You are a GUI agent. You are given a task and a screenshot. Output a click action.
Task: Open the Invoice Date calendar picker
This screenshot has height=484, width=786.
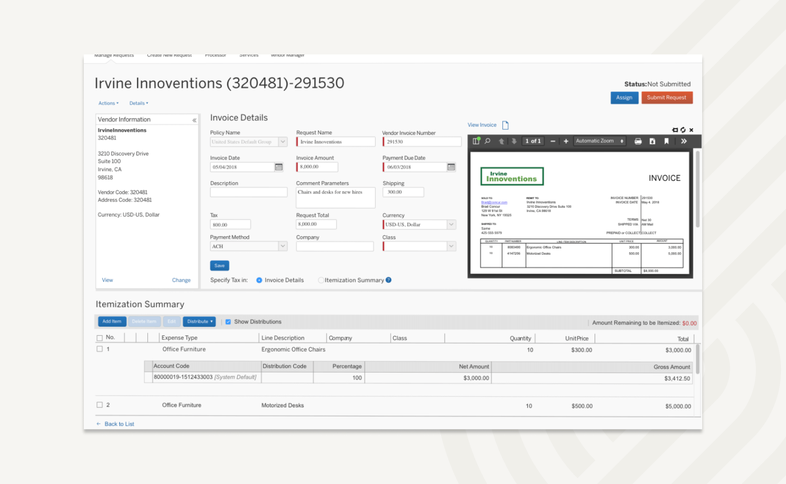[x=279, y=167]
